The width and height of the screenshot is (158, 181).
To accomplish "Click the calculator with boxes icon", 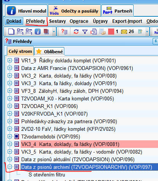I will tap(102, 32).
